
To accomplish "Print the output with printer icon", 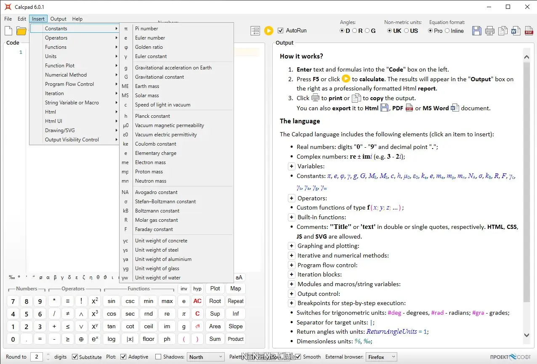I will [490, 31].
